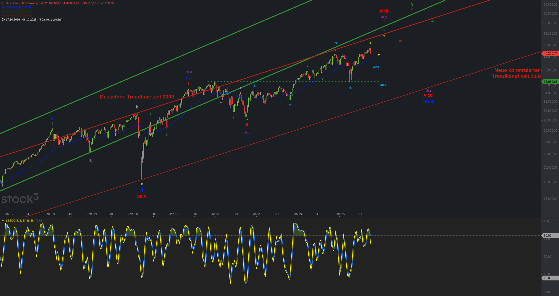Click the red Alt.B wave label
This screenshot has height=296, width=559.
(x=384, y=11)
